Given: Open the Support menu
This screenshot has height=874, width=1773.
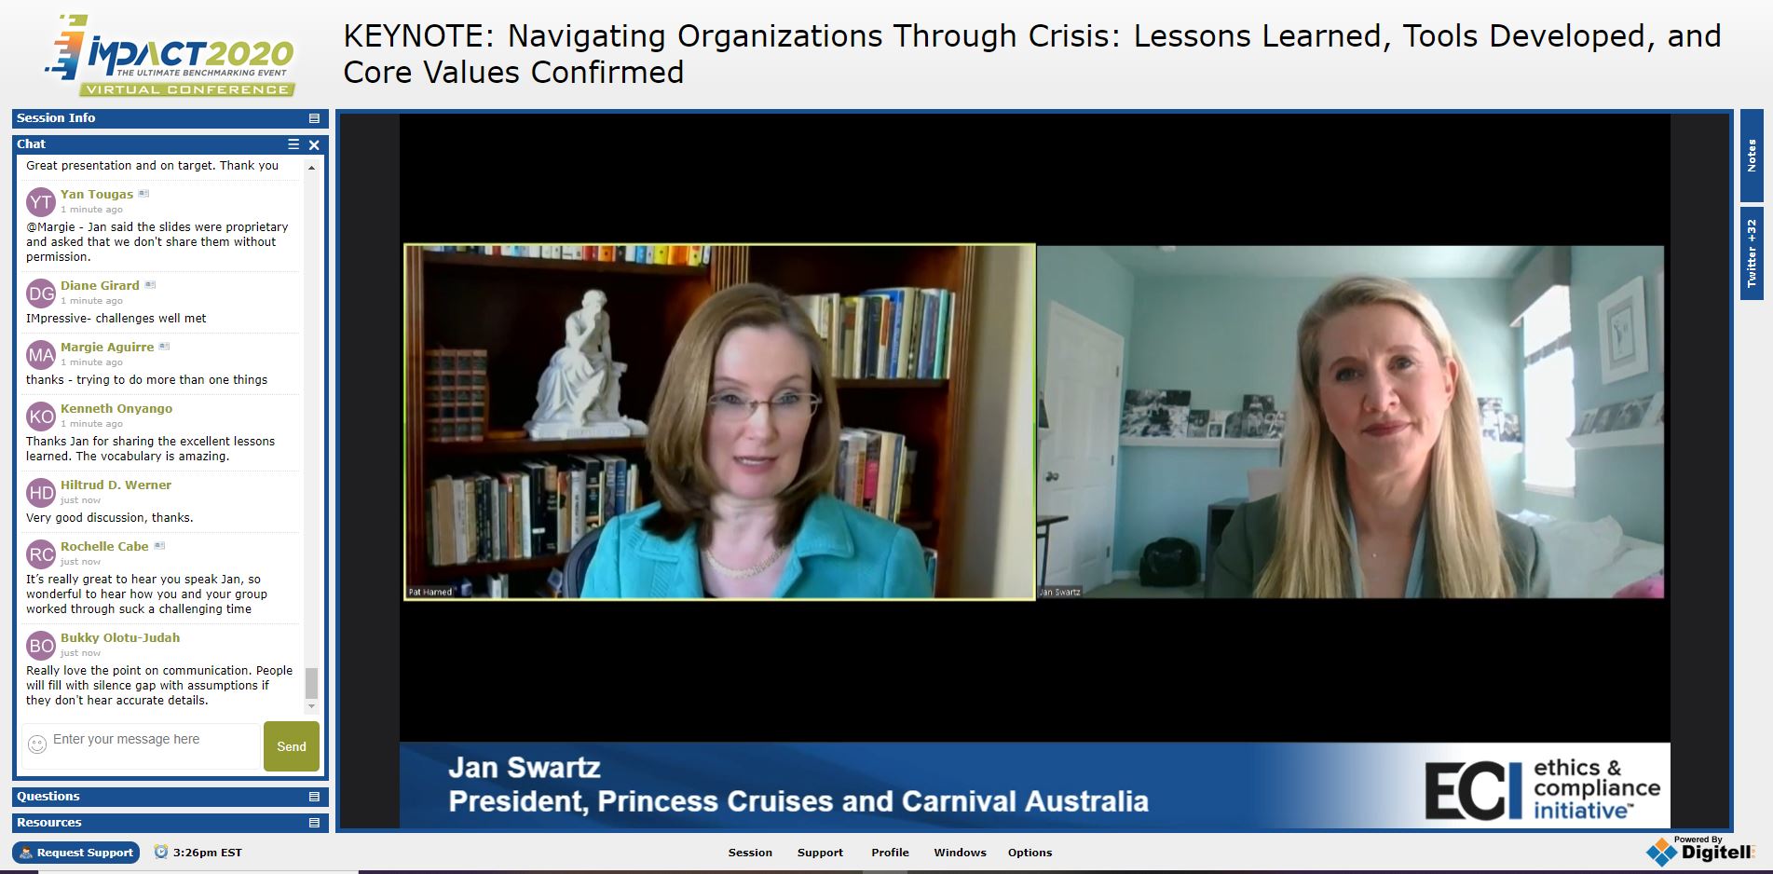Looking at the screenshot, I should (820, 853).
